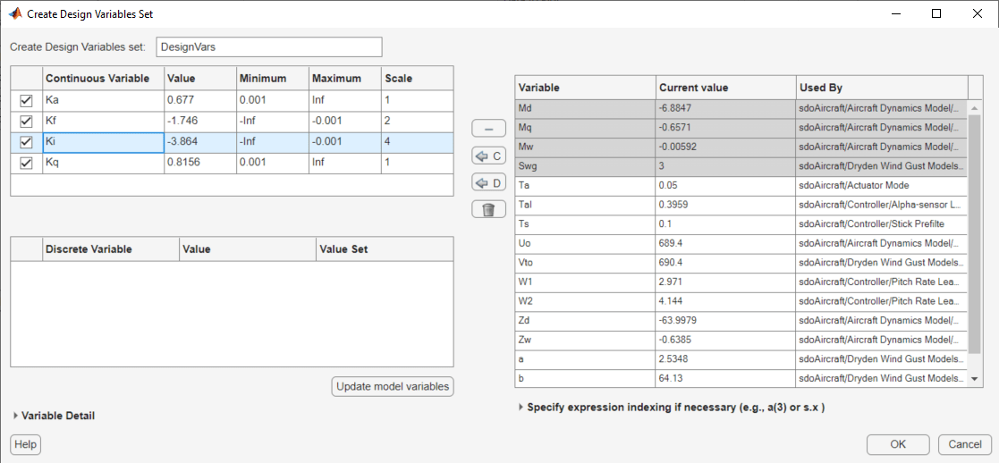Click the MATLAB logo in title bar

tap(14, 14)
